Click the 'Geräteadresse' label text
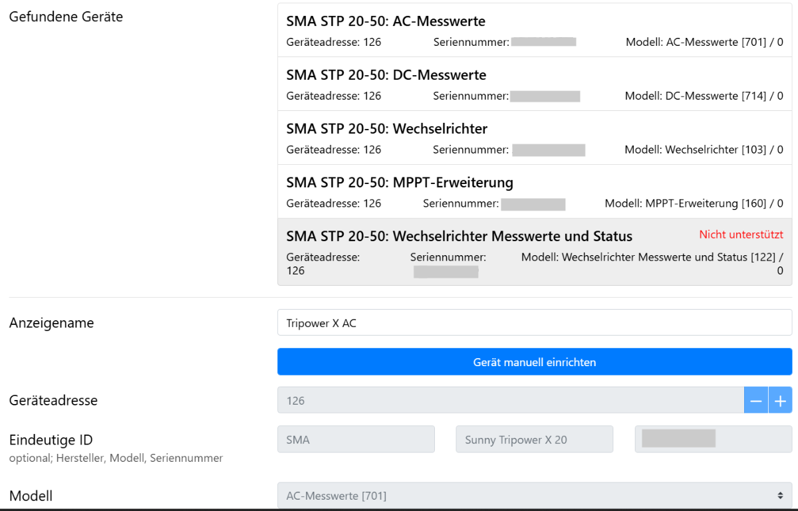 pos(53,401)
